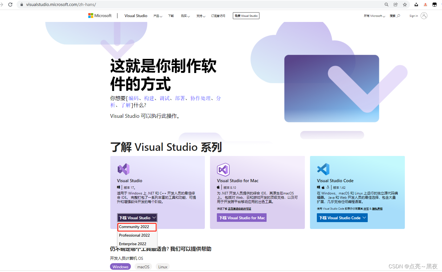Expand the 产品 dropdown menu
The image size is (442, 272).
(157, 16)
